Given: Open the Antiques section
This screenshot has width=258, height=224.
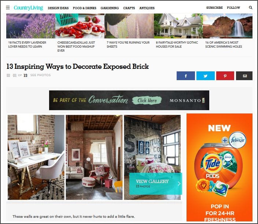Looking at the screenshot, I should click(147, 8).
